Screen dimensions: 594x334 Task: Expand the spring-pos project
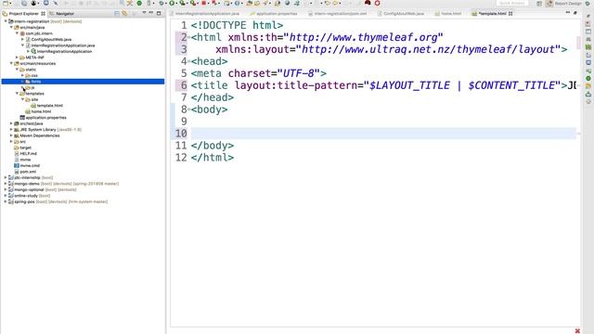pos(6,202)
